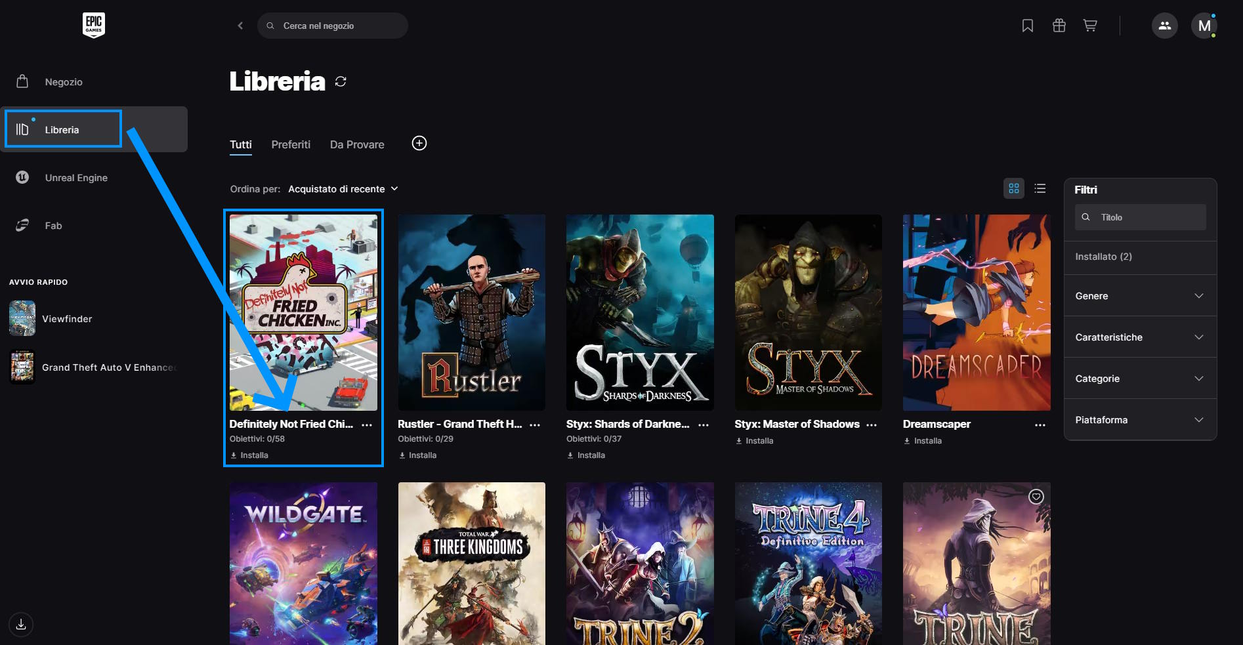Expand the Genere filter

coord(1139,296)
